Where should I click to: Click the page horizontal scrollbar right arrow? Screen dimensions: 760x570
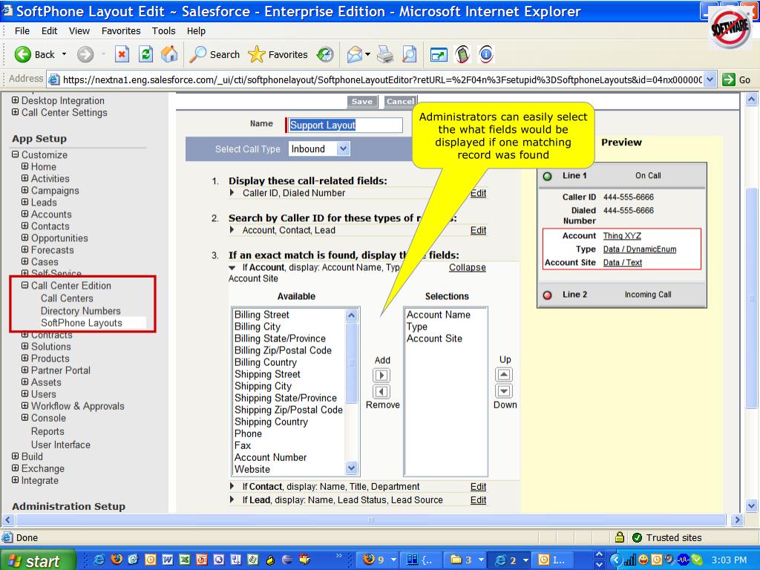point(737,520)
